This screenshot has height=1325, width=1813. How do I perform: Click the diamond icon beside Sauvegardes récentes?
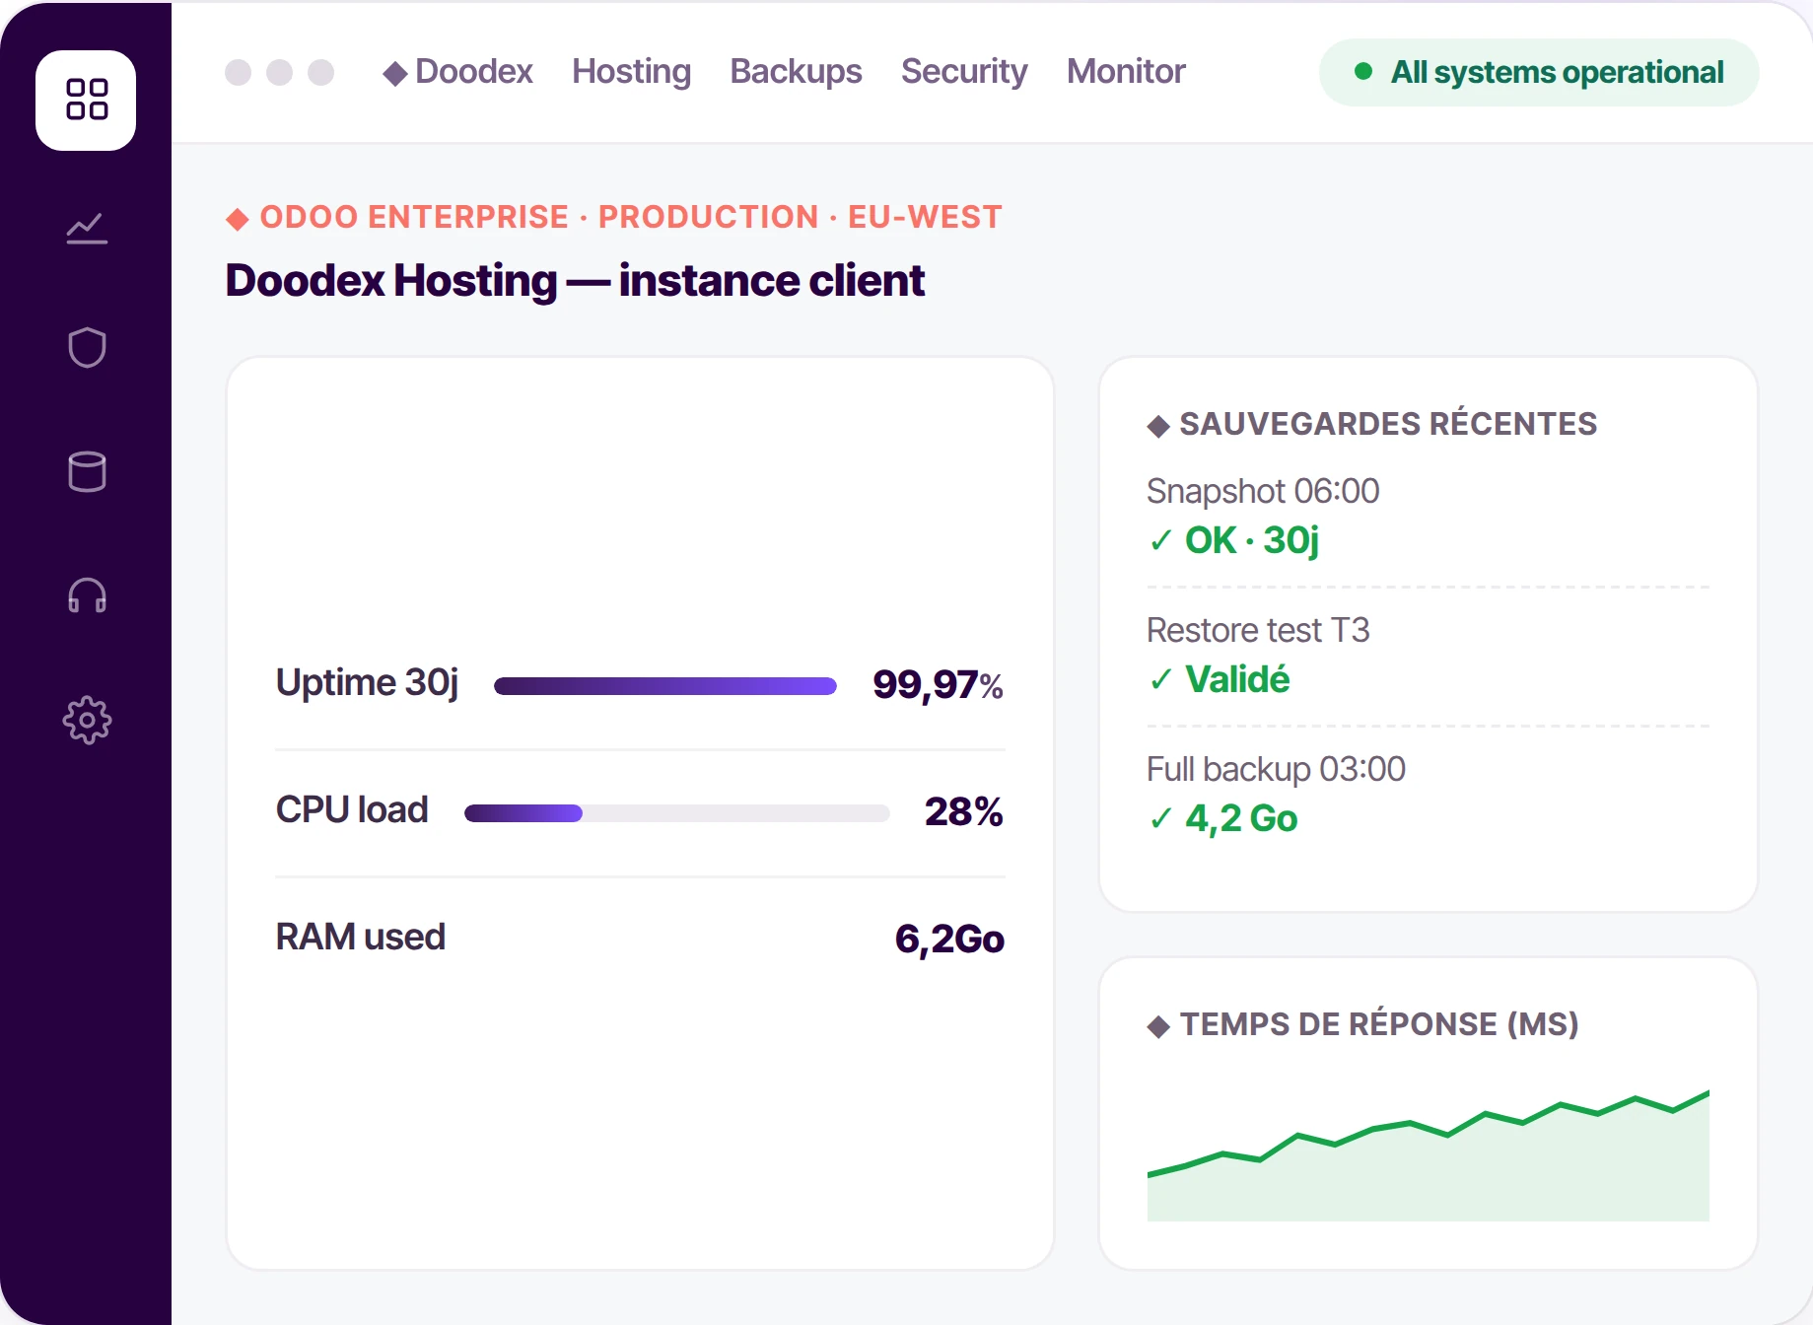[x=1158, y=426]
